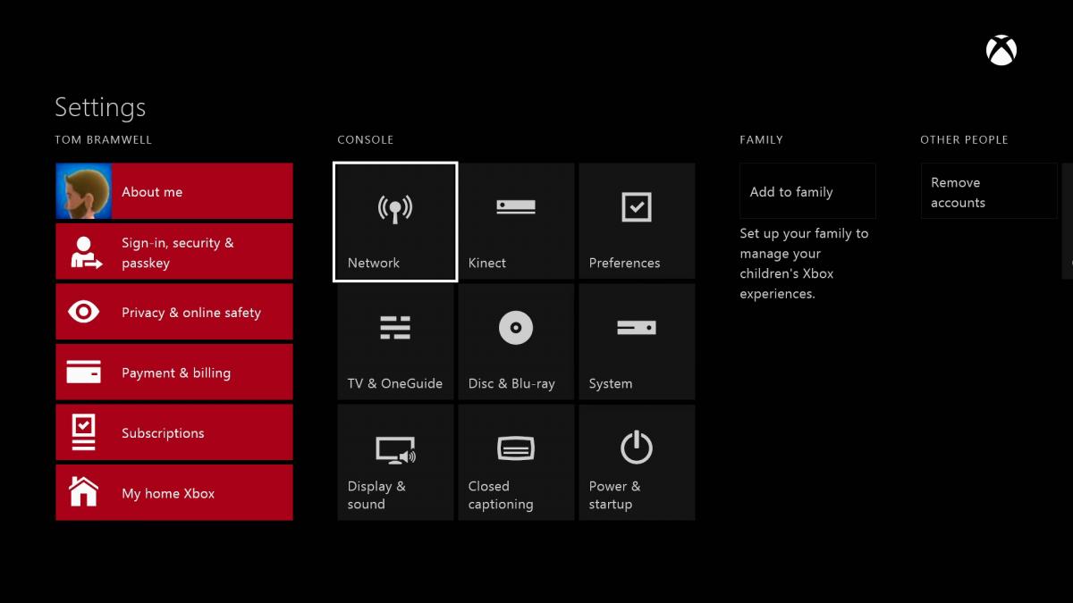The image size is (1073, 603).
Task: Click the CONSOLE section header
Action: pyautogui.click(x=366, y=140)
